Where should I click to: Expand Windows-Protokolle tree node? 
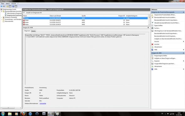[2, 17]
